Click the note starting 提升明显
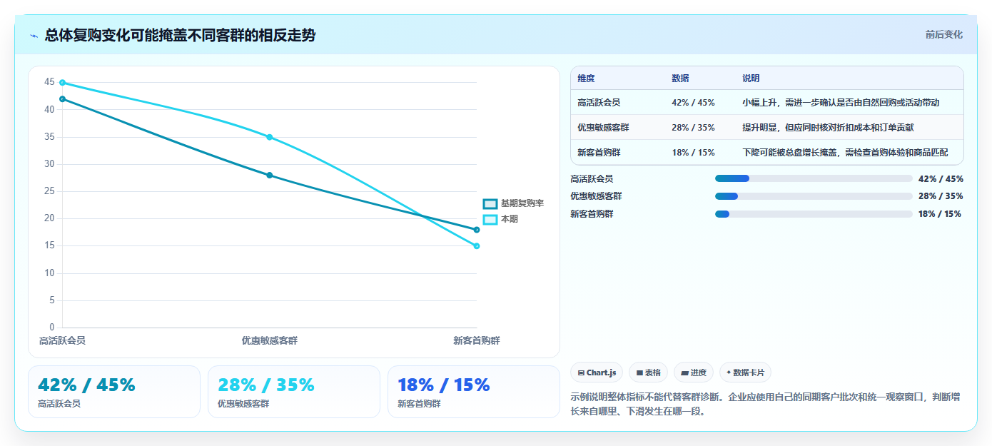The width and height of the screenshot is (992, 446). [x=828, y=128]
